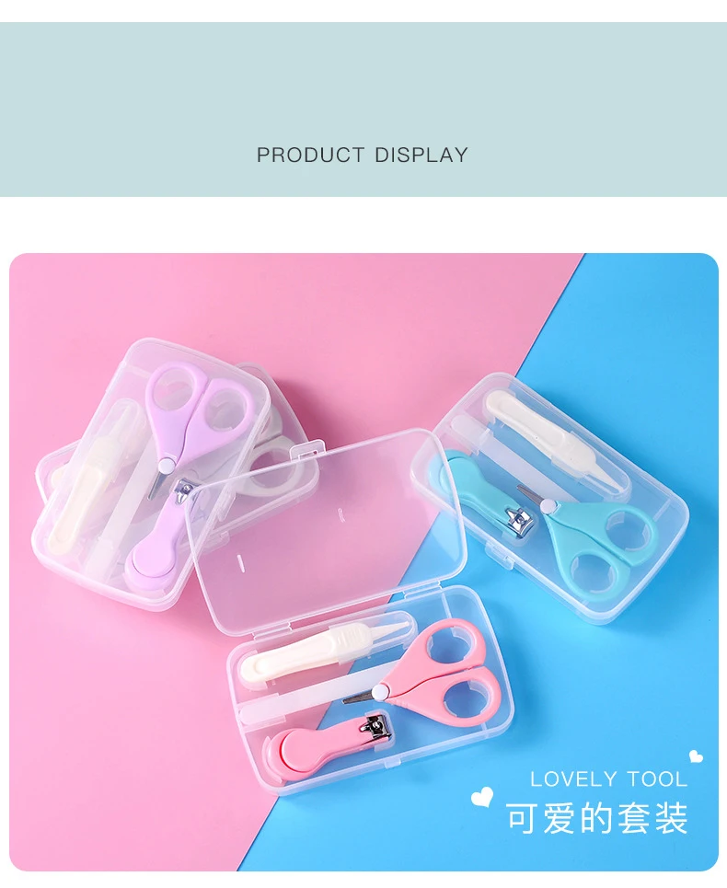The image size is (727, 888).
Task: Click the PRODUCT DISPLAY heading text
Action: pyautogui.click(x=363, y=155)
